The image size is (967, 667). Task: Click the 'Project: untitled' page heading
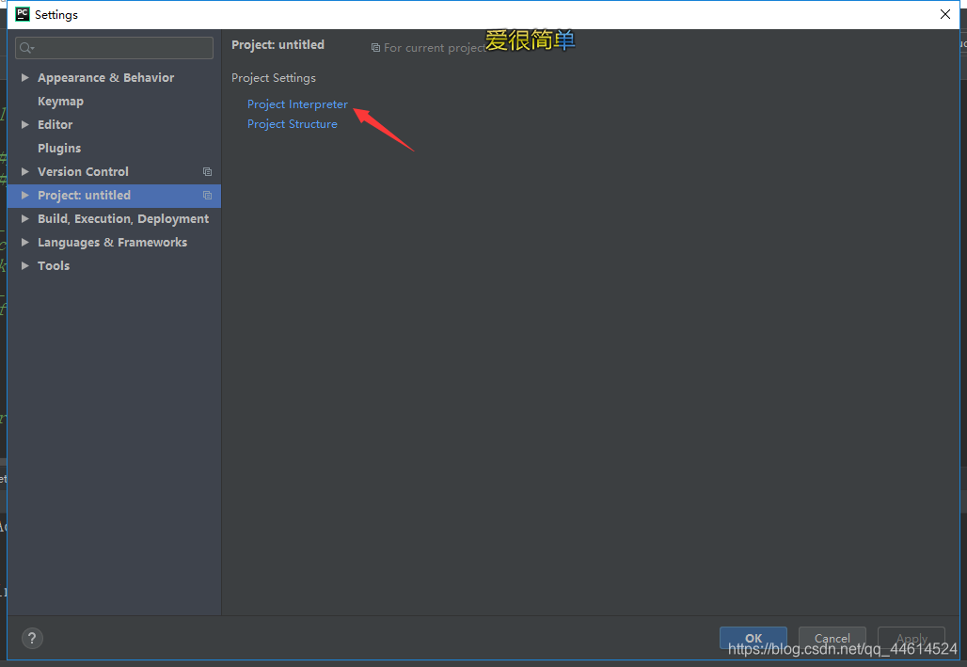(277, 44)
